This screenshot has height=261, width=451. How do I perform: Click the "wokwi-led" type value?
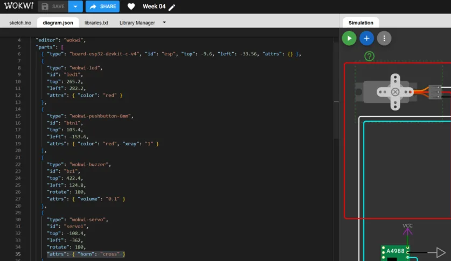coord(86,68)
